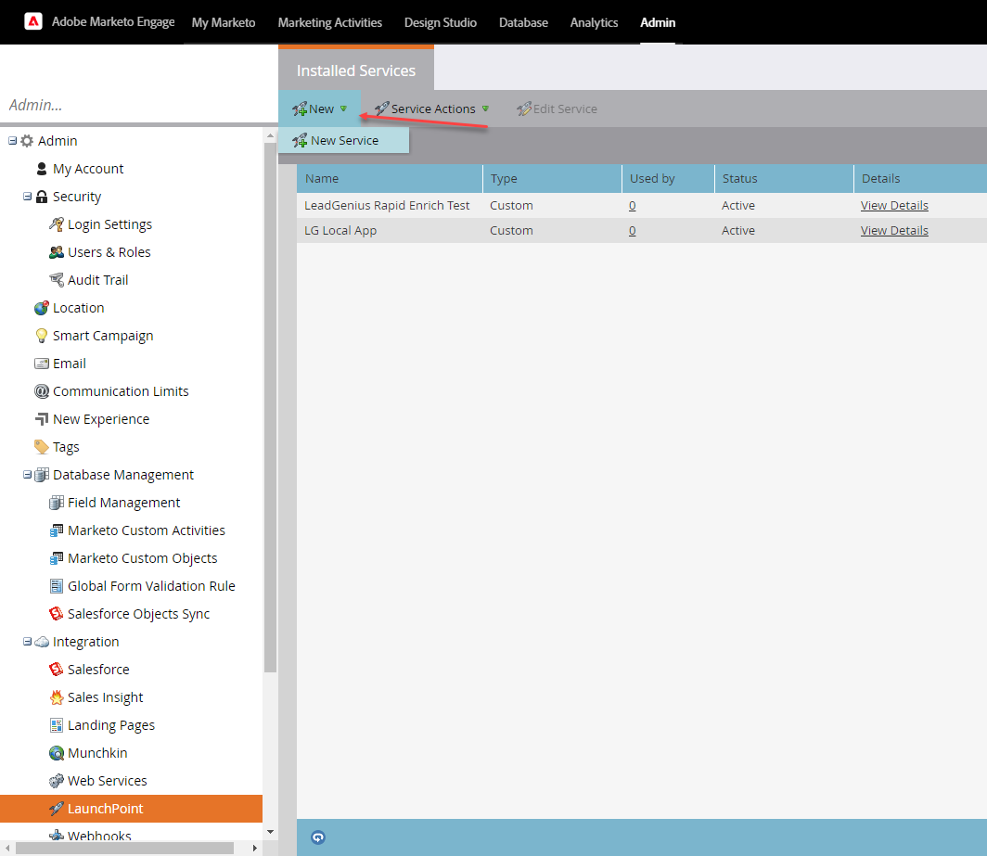The height and width of the screenshot is (856, 987).
Task: Click the Webhooks tree item
Action: pyautogui.click(x=99, y=836)
